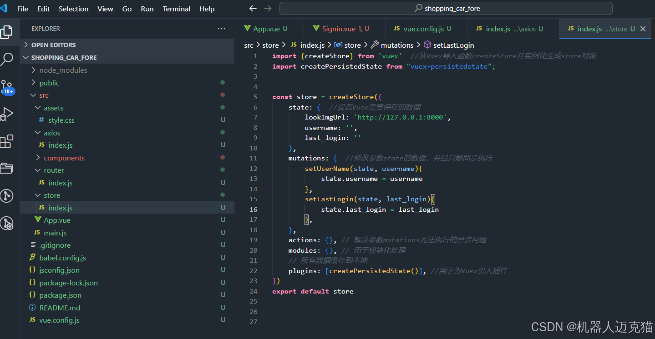Open package-lock.json in the file tree
The image size is (655, 339).
point(69,283)
